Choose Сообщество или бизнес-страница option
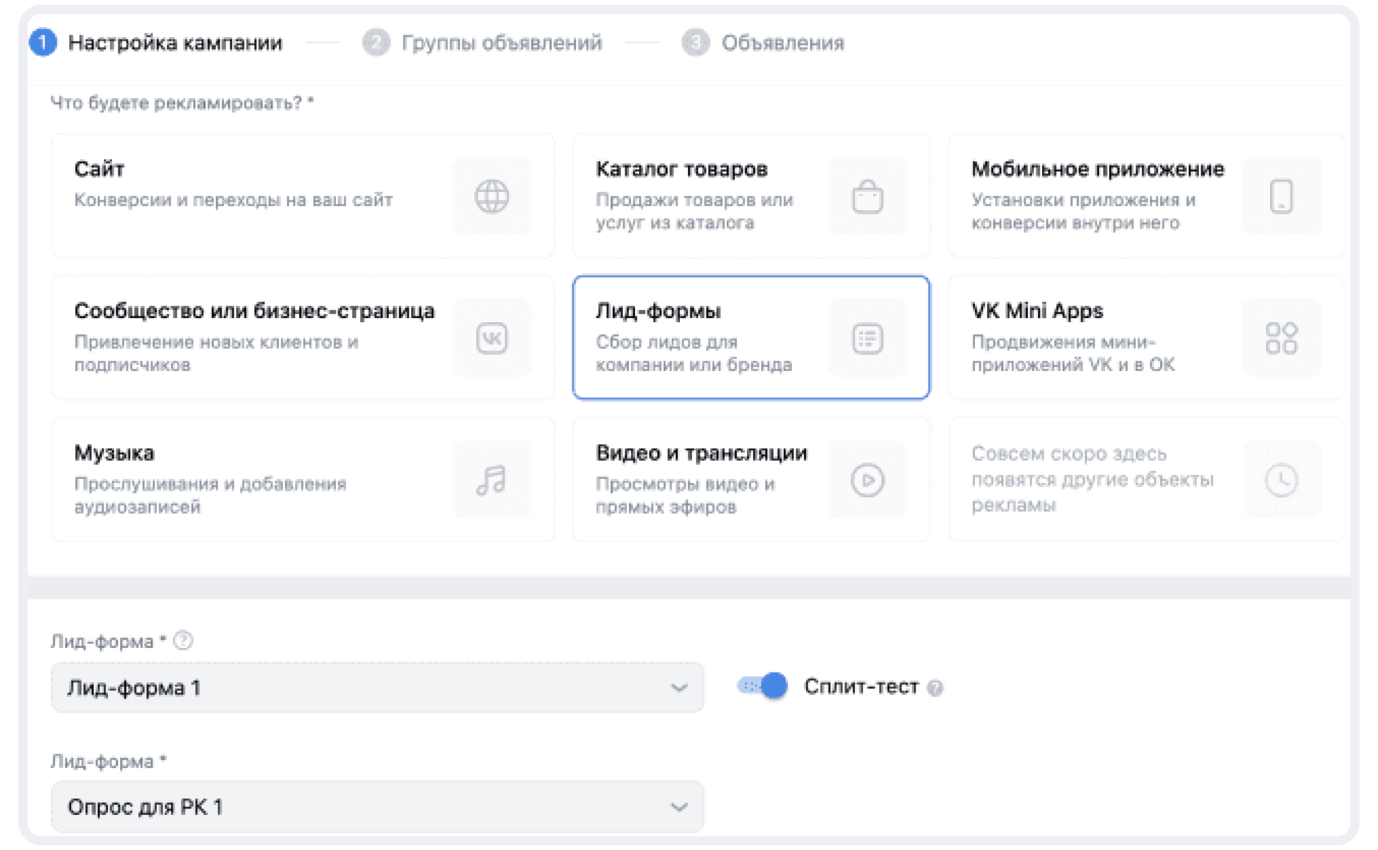The image size is (1378, 850). pyautogui.click(x=303, y=338)
